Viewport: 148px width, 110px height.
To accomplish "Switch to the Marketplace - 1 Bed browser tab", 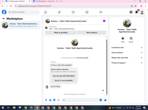I will [x=45, y=1].
